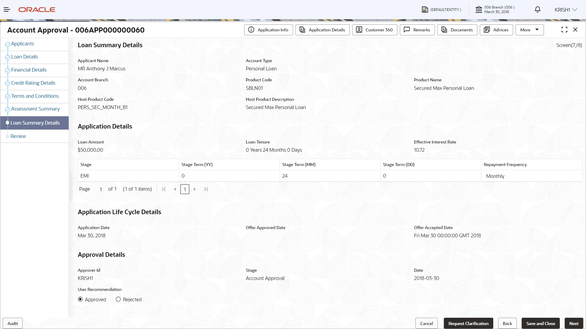Click Save and Close
Viewport: 586px width, 329px height.
coord(540,324)
